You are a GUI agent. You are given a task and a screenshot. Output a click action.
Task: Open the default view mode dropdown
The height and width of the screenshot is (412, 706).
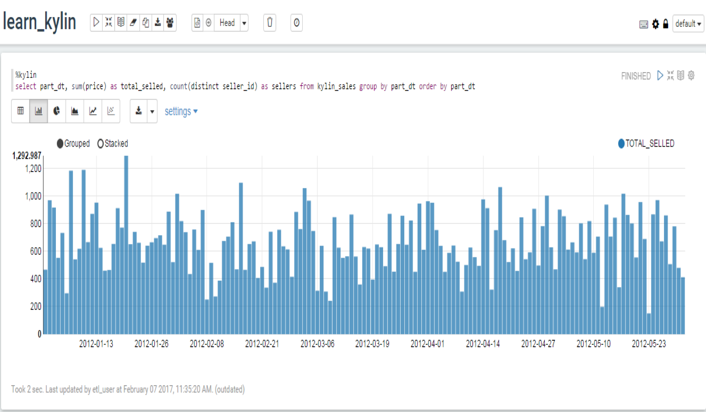point(688,24)
